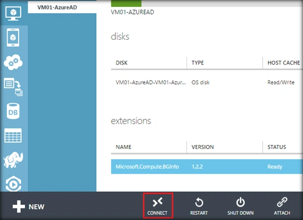Click the green tab bar above VM01-AZUREAD
303x220 pixels.
tap(126, 4)
